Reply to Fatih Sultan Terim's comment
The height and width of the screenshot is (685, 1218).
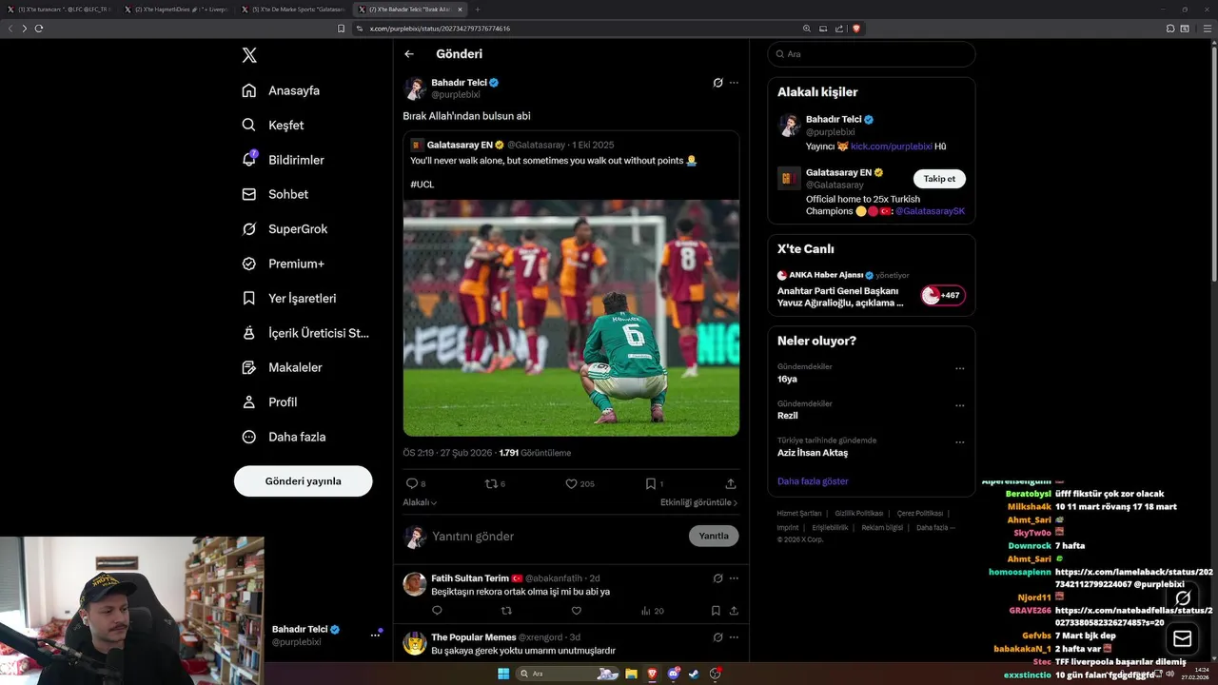coord(438,611)
